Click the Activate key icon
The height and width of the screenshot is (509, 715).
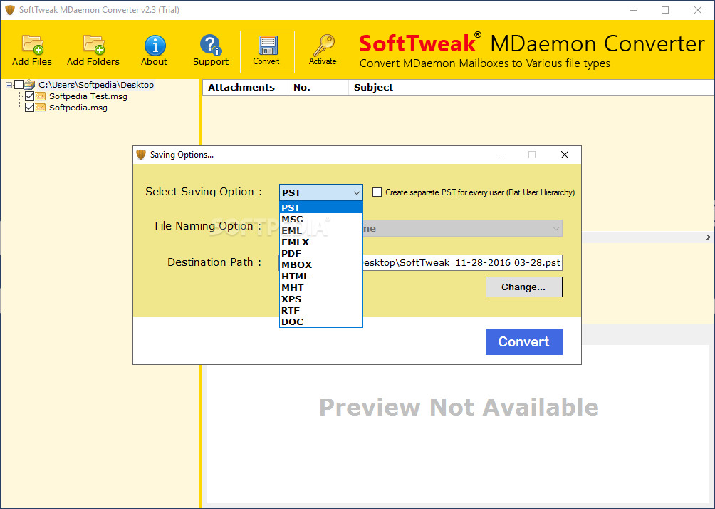point(323,45)
